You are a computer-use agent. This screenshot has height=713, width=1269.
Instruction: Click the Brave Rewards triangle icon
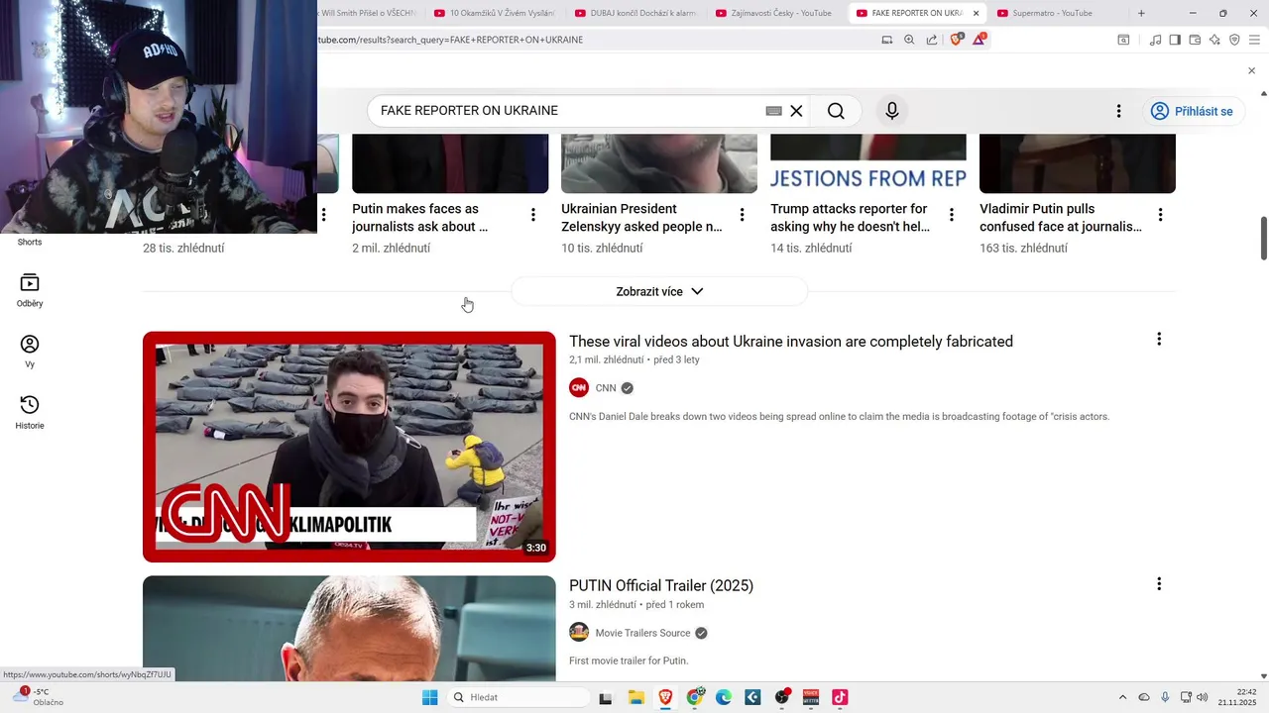(x=980, y=40)
